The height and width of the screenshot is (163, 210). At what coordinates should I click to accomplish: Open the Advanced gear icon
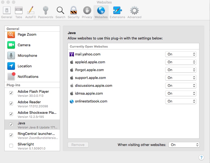coord(134,10)
